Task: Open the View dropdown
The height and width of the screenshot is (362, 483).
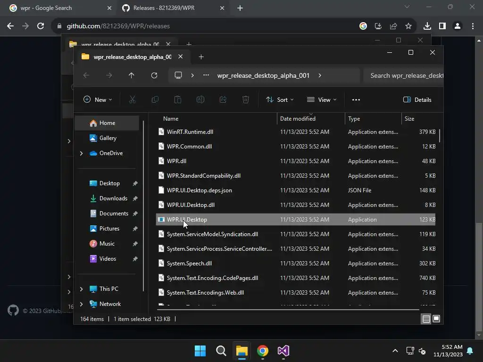Action: (x=322, y=99)
